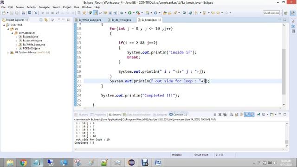The height and width of the screenshot is (167, 297).
Task: Click the Terminate square in Console toolbar
Action: pos(215,115)
